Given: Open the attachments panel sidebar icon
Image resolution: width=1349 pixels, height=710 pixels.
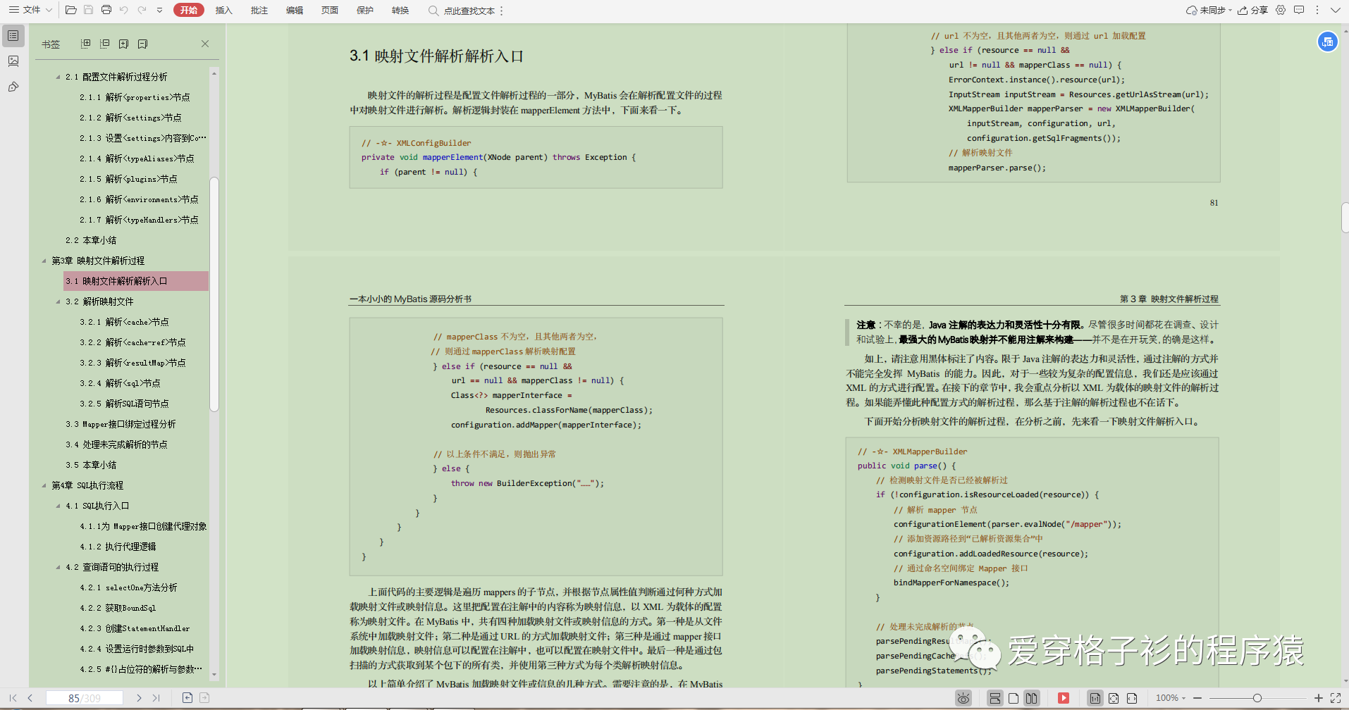Looking at the screenshot, I should 13,87.
